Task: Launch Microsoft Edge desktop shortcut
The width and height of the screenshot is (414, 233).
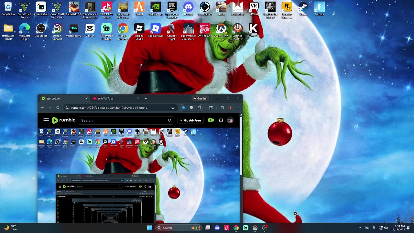Action: pyautogui.click(x=25, y=32)
